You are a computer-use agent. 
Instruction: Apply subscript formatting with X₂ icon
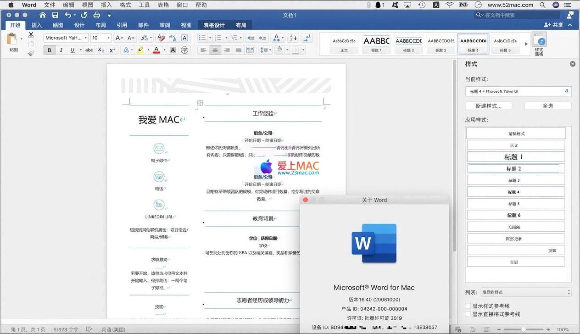[x=101, y=50]
